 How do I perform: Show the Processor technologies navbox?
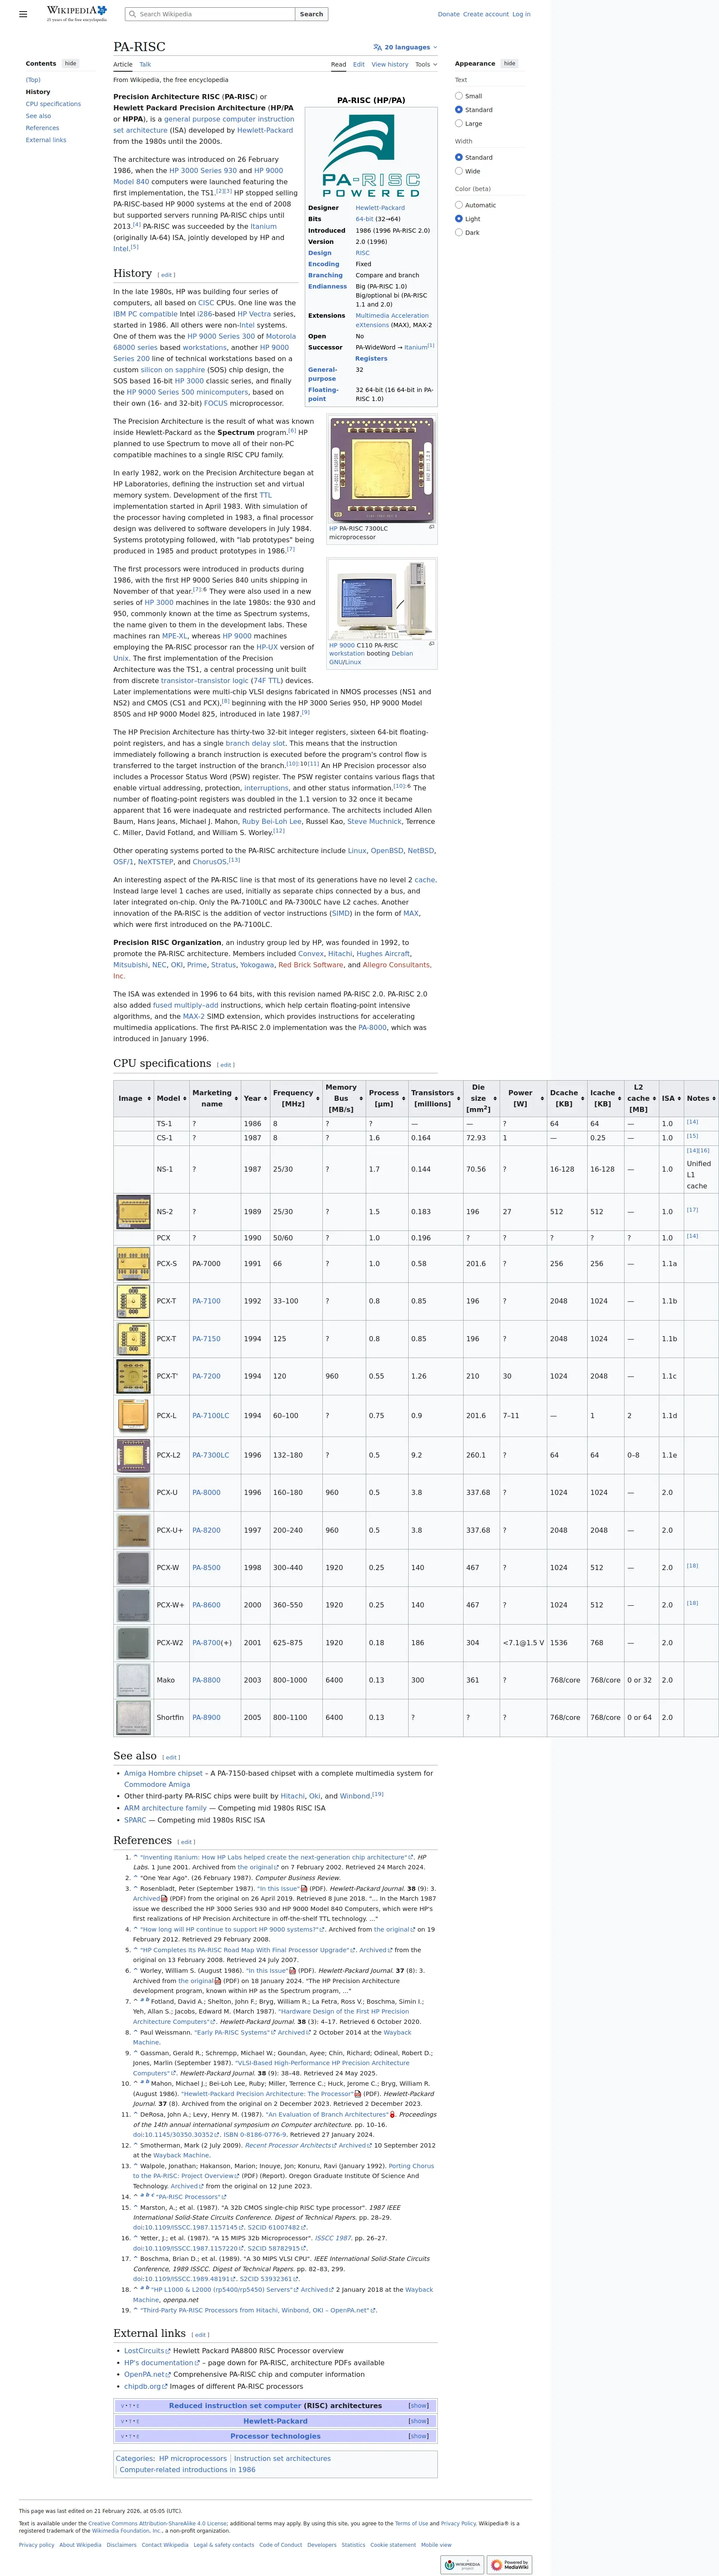pyautogui.click(x=419, y=2435)
